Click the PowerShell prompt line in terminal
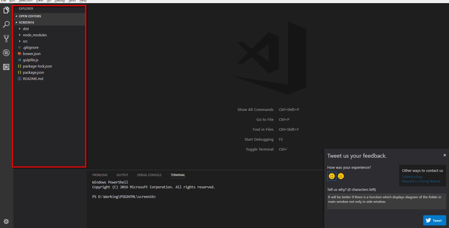The height and width of the screenshot is (228, 449). [x=124, y=197]
